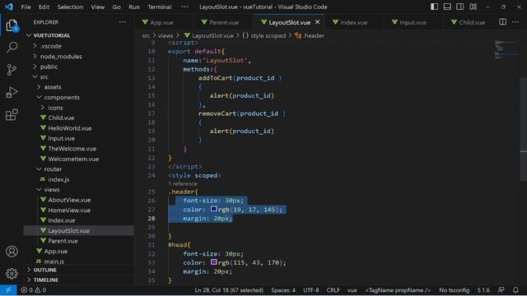
Task: Collapse the router folder
Action: tap(80, 169)
